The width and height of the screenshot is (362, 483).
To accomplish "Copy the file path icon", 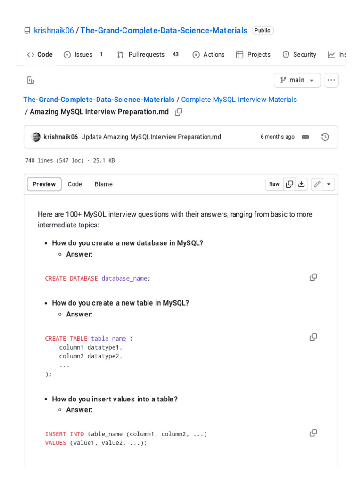I will pyautogui.click(x=179, y=112).
